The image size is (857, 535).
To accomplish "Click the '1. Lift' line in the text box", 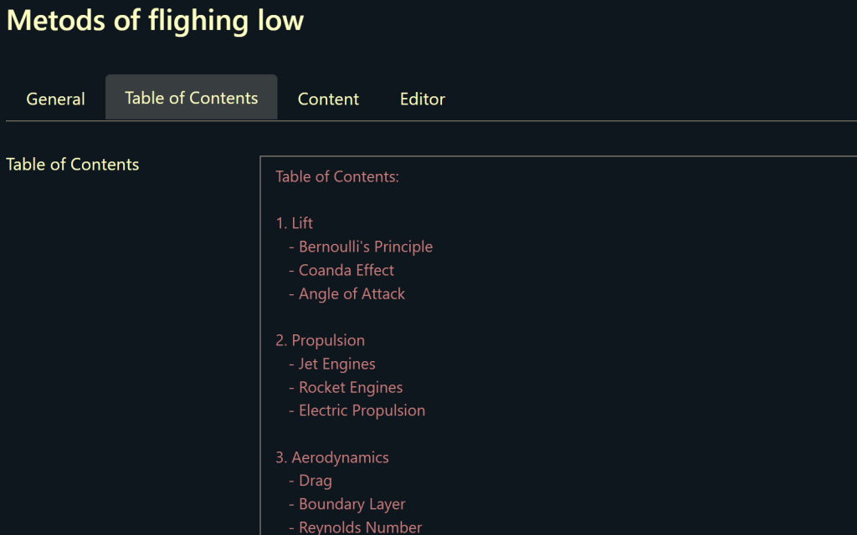I will tap(295, 223).
